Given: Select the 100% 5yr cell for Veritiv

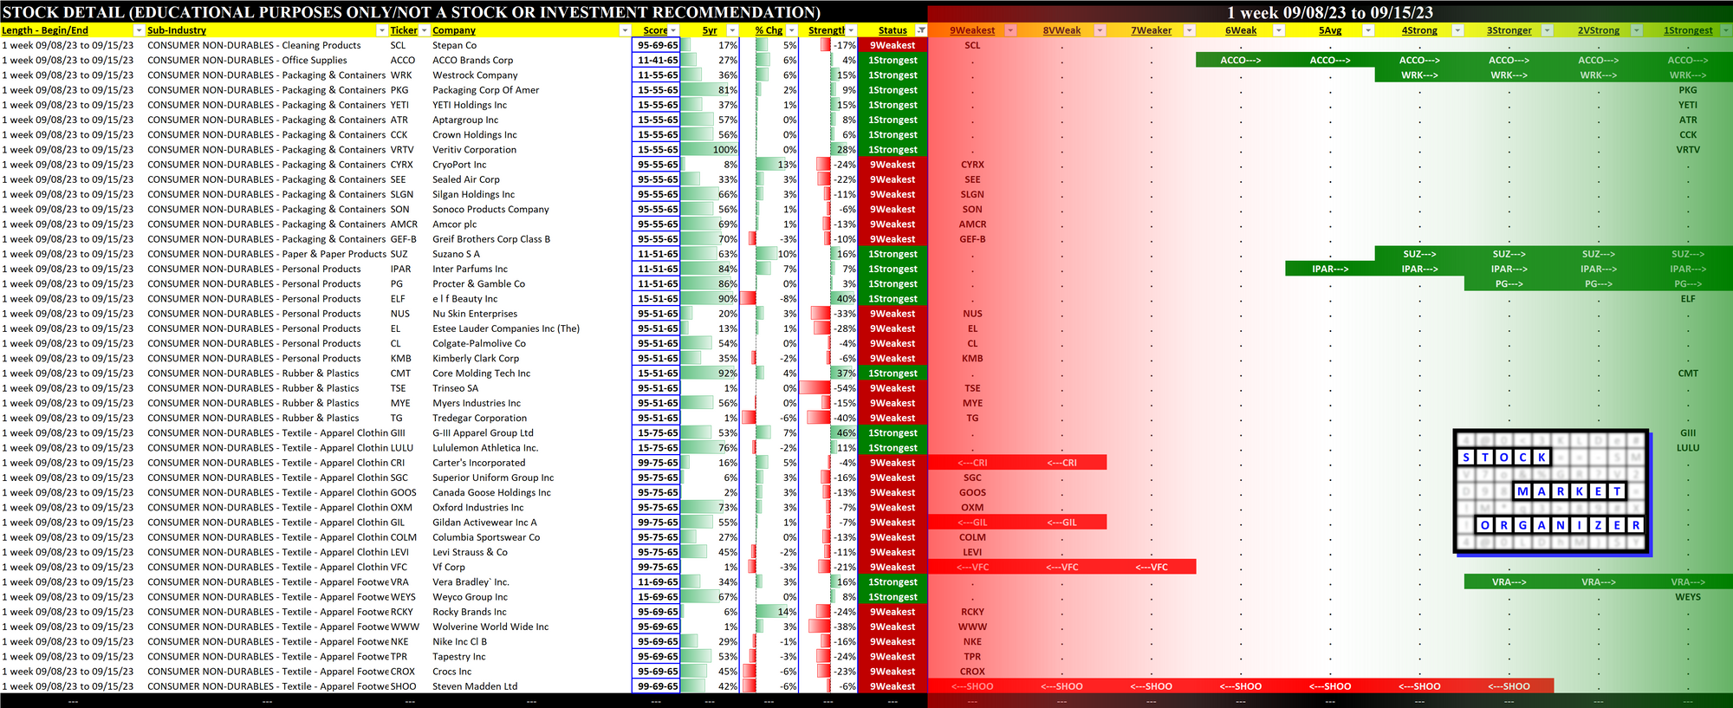Looking at the screenshot, I should (710, 150).
